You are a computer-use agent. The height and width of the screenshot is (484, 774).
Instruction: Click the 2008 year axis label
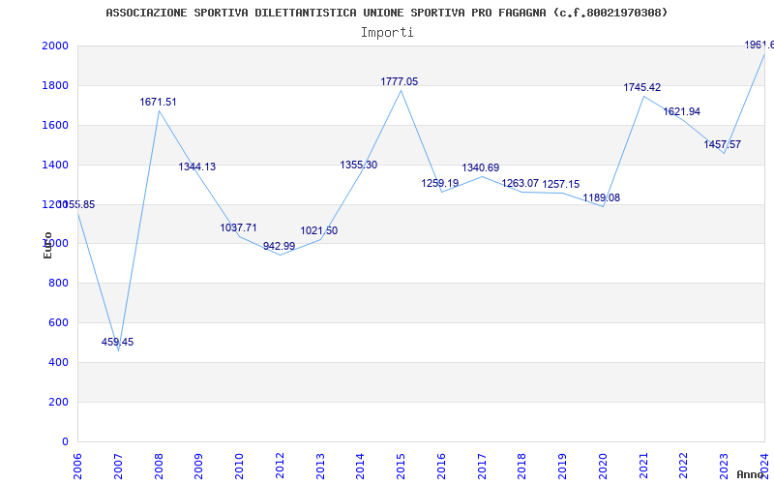[x=159, y=467]
